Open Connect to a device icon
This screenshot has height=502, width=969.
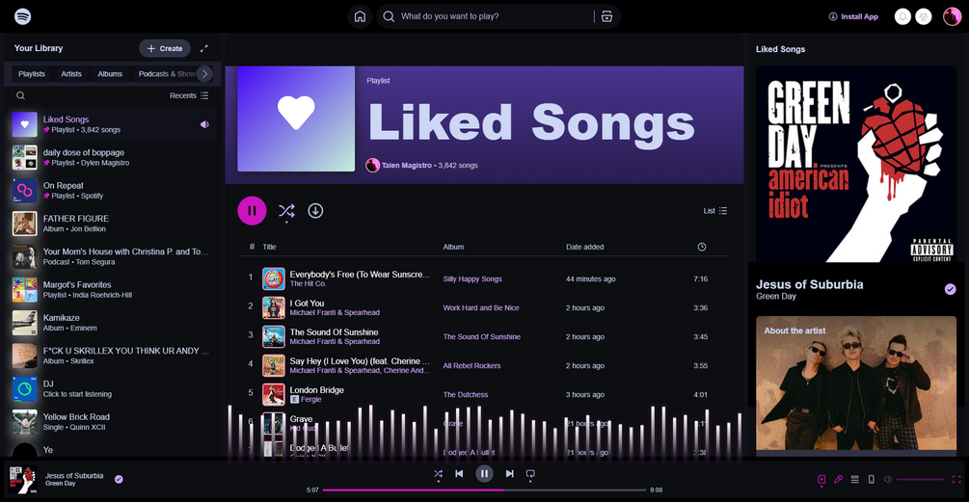click(872, 479)
